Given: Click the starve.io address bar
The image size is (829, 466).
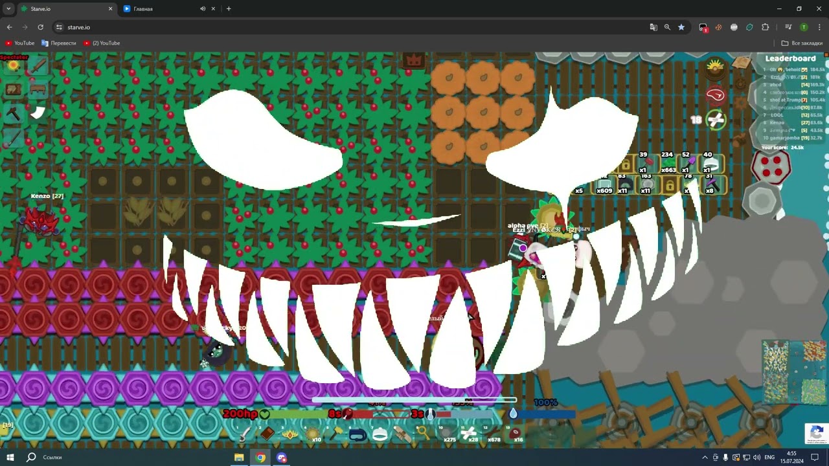Looking at the screenshot, I should coord(350,27).
